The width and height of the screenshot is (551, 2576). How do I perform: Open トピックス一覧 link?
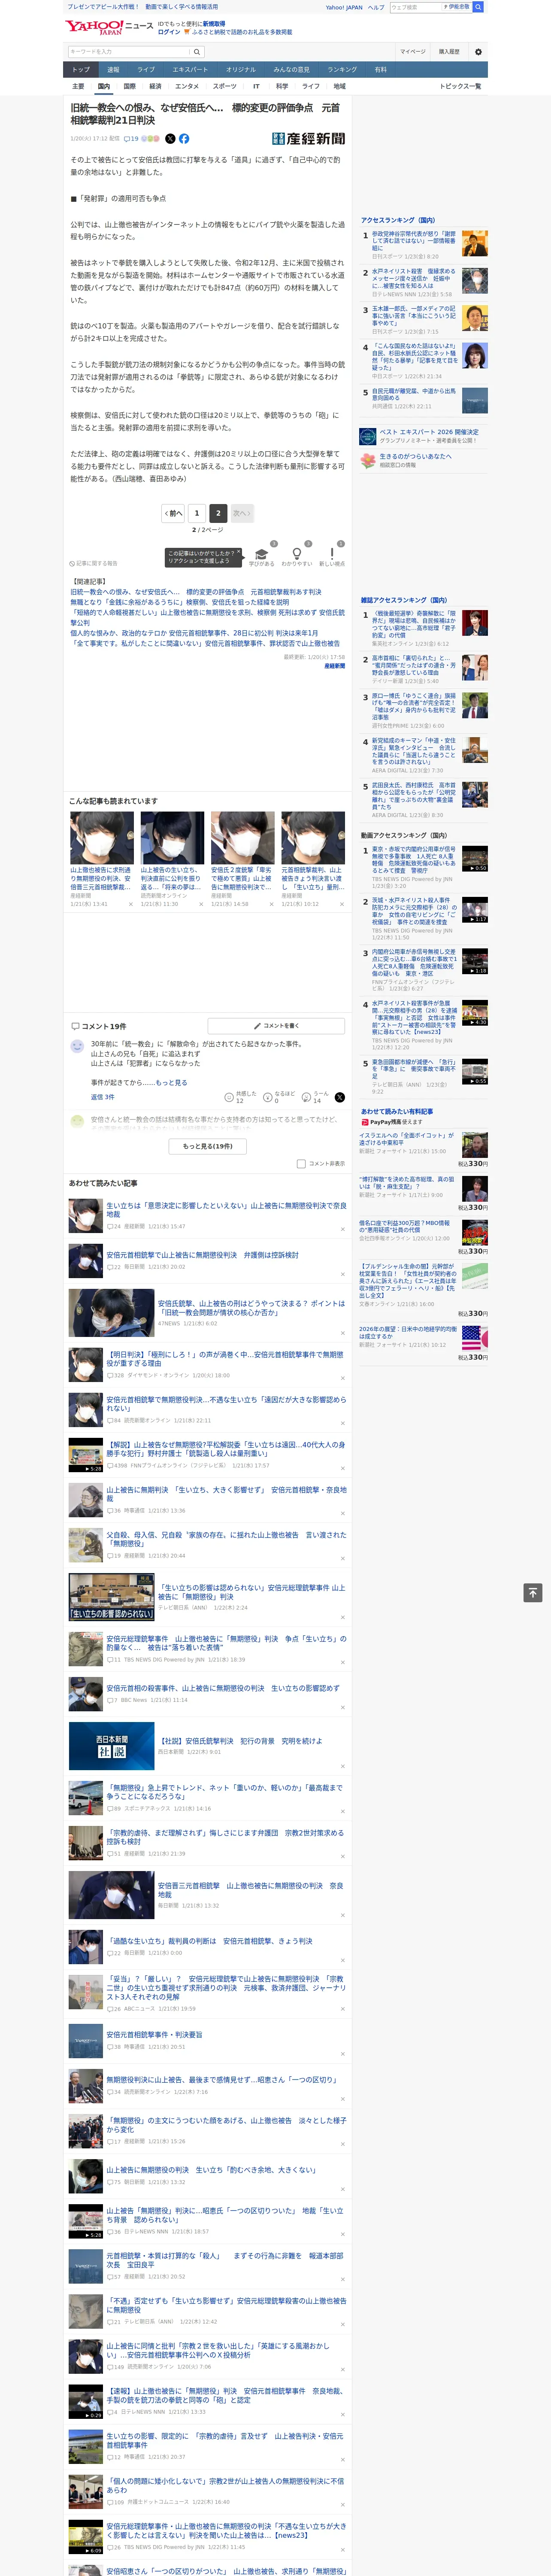pos(460,86)
